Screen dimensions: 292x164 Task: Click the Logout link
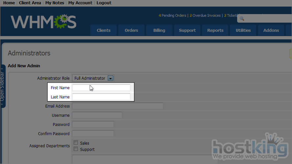[104, 3]
